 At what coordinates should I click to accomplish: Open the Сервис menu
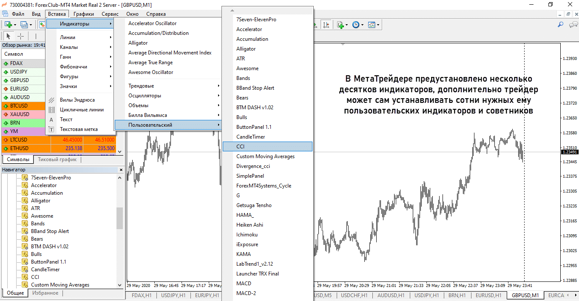point(110,14)
